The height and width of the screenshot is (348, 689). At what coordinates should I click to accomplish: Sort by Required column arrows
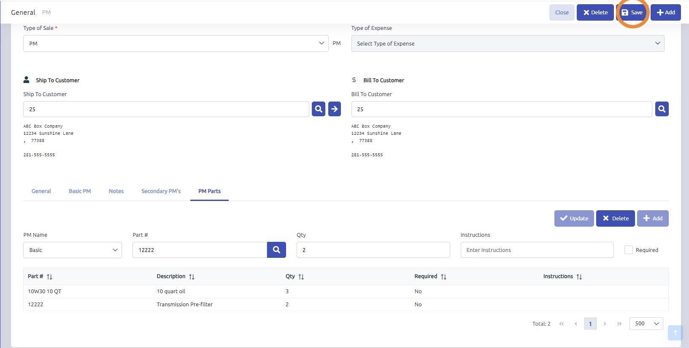coord(443,277)
